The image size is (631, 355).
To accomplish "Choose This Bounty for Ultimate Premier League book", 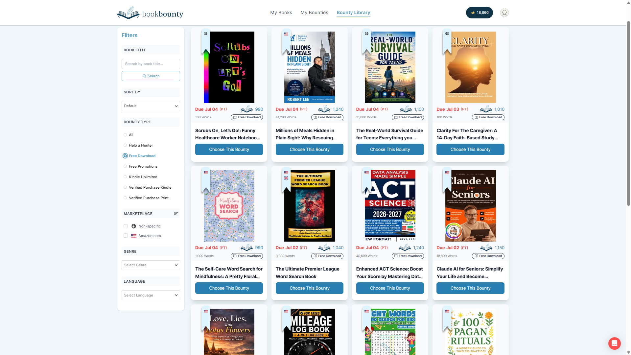I will click(x=310, y=288).
